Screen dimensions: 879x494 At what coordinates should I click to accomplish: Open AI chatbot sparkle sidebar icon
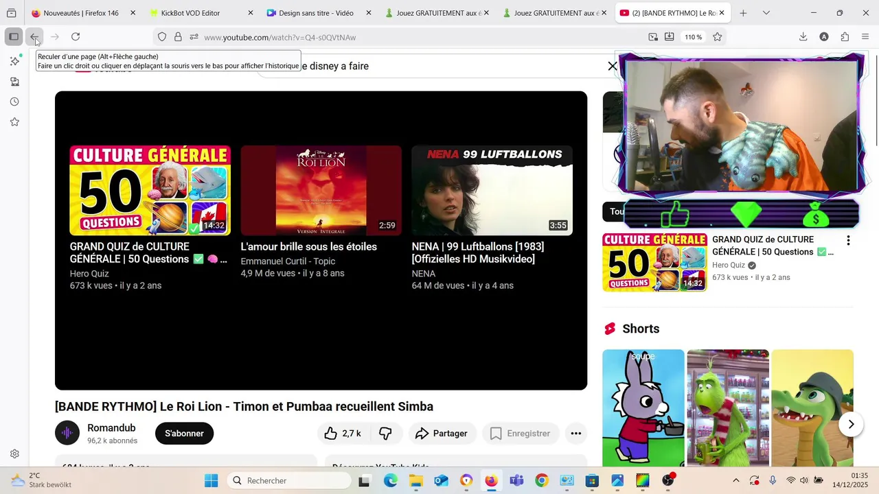[x=14, y=61]
